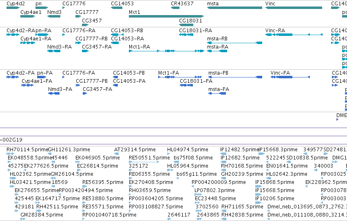
Task: Select the LP07802.3prime EST label
Action: (x=214, y=190)
